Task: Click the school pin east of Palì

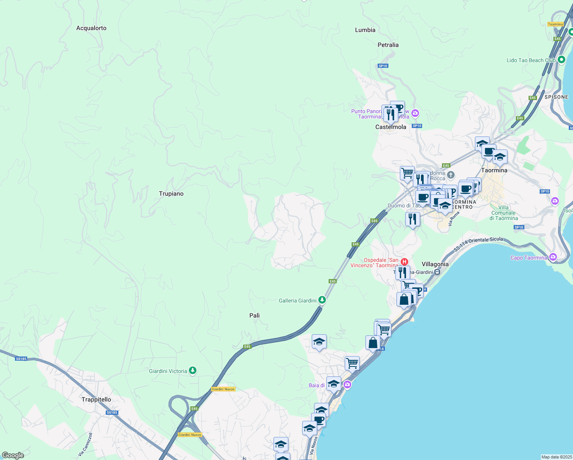Action: 319,342
